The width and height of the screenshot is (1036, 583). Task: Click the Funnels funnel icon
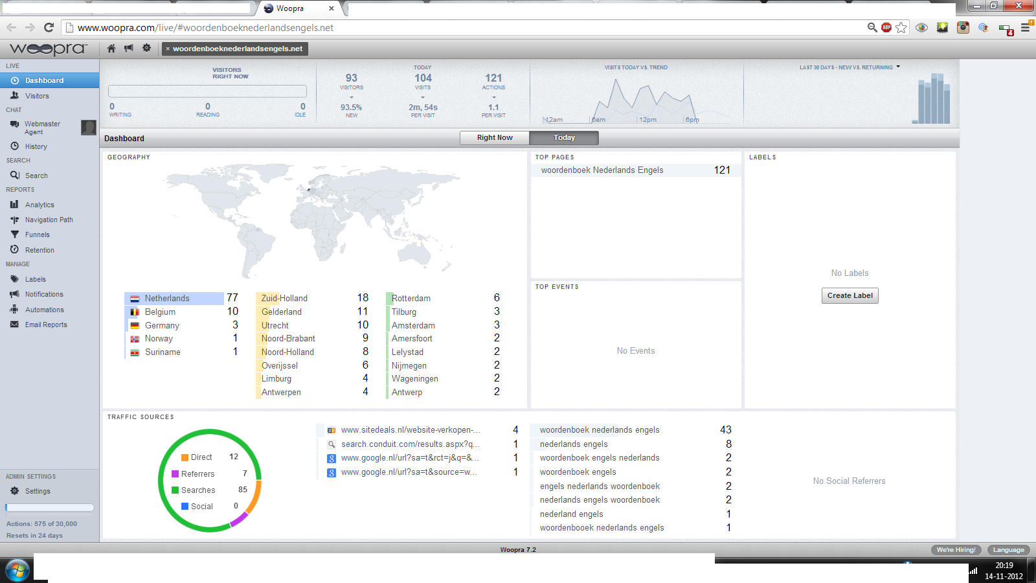coord(14,234)
